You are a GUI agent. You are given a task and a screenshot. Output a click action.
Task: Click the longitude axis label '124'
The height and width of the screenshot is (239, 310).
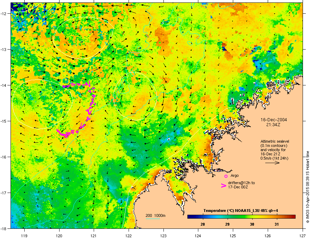pyautogui.click(x=198, y=235)
